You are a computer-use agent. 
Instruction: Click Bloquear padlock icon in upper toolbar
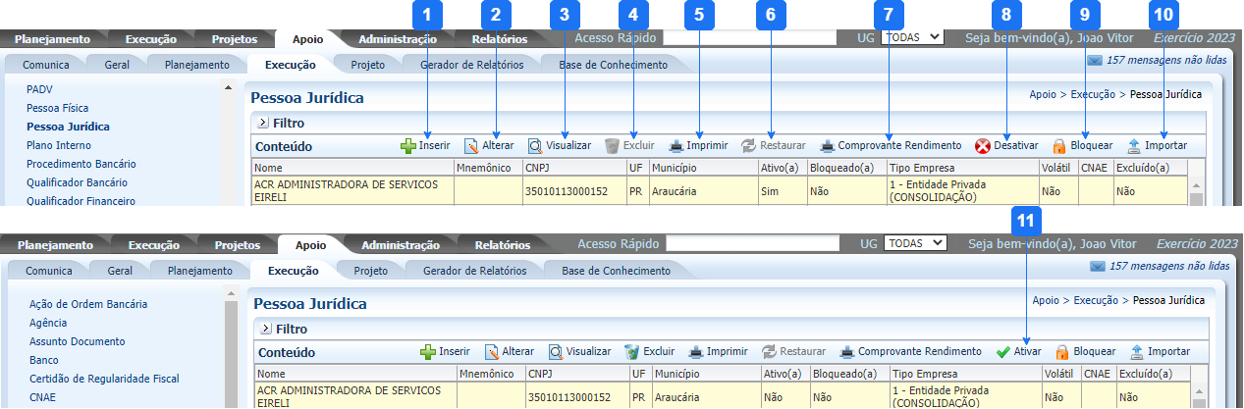1058,146
